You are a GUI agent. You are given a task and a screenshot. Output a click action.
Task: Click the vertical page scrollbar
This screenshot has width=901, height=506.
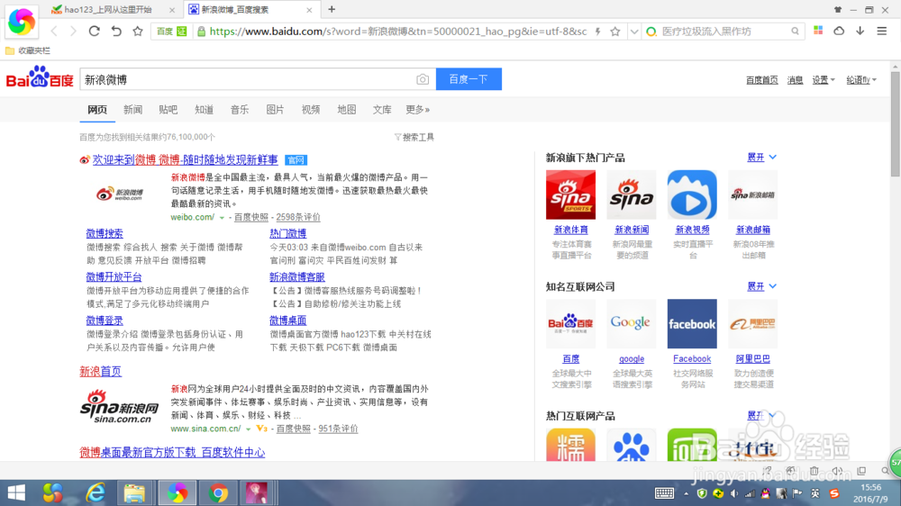pyautogui.click(x=896, y=123)
